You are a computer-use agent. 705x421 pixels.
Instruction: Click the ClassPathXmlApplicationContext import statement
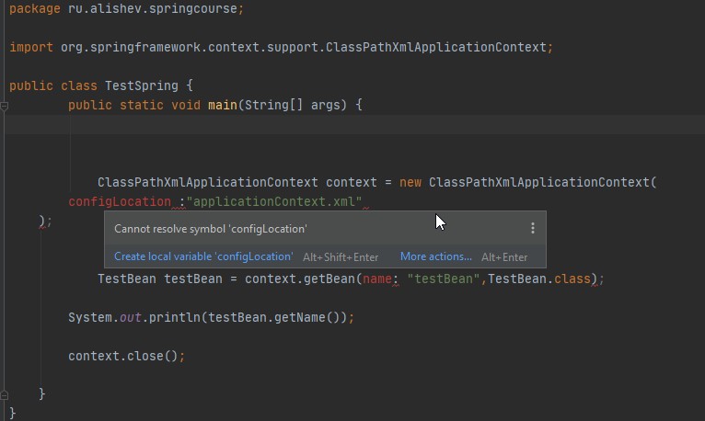281,47
